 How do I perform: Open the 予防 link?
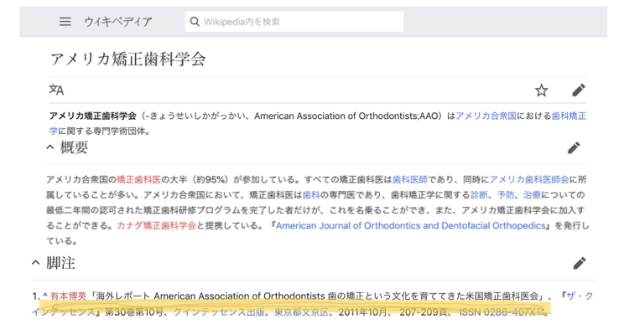pos(506,195)
